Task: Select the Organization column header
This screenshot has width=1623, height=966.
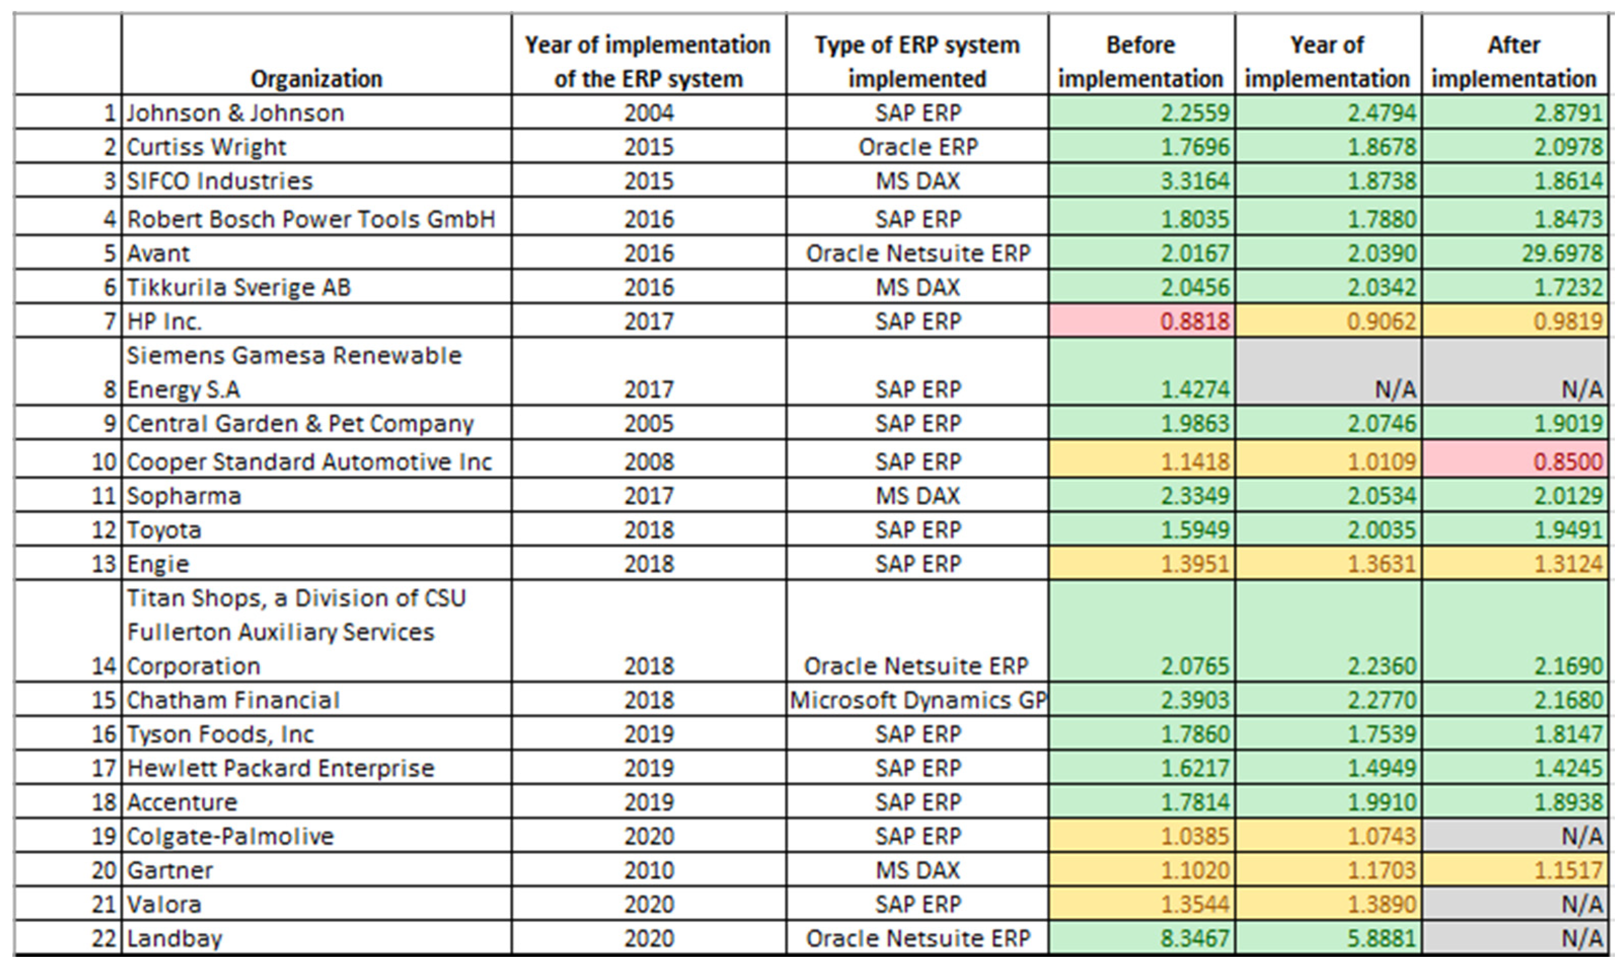Action: click(316, 79)
